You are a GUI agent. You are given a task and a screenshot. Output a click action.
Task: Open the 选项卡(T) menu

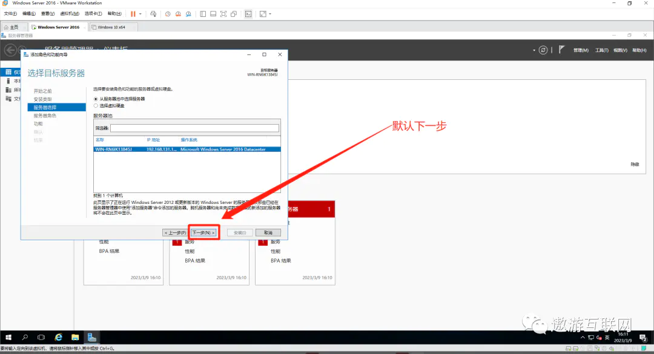(x=93, y=14)
